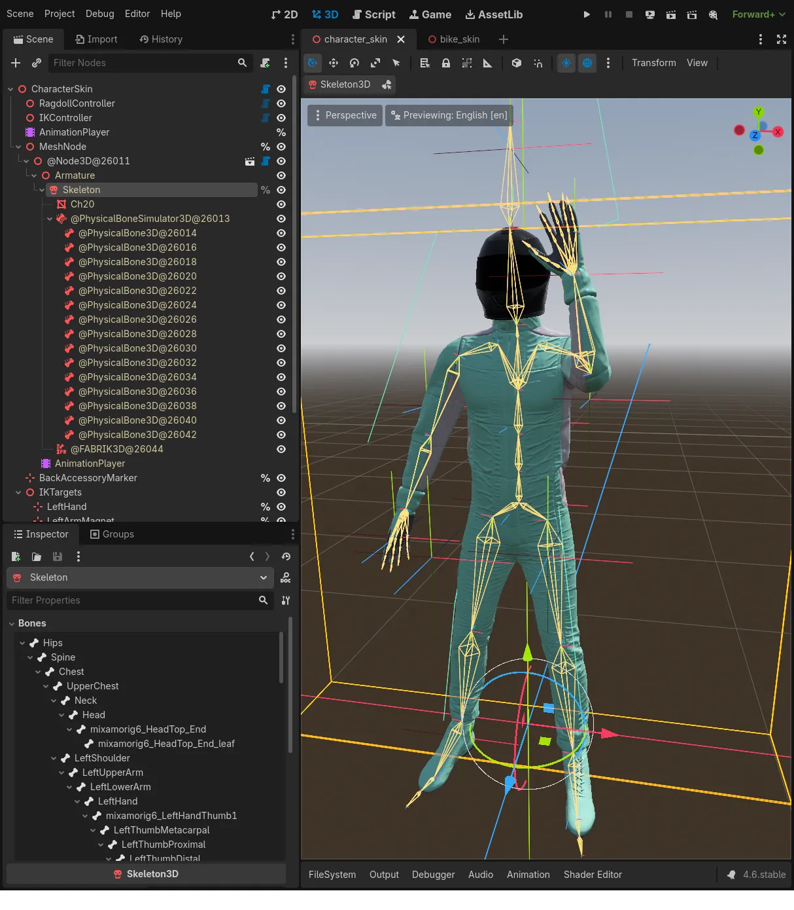Click the Filter Properties search field
Screen dimensions: 794x910
140,600
